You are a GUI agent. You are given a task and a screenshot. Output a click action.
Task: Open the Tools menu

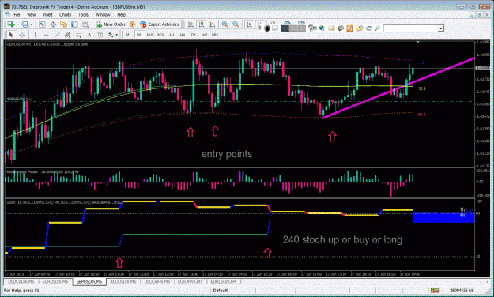(83, 14)
